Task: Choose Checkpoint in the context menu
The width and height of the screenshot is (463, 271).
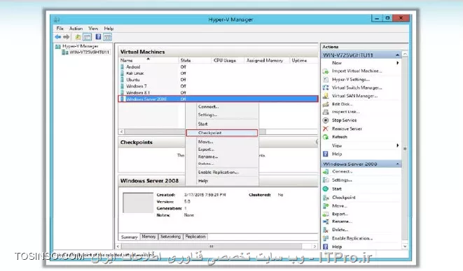Action: pyautogui.click(x=222, y=133)
